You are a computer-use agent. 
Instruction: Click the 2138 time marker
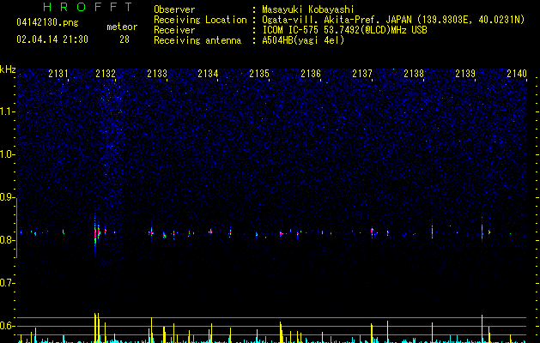tap(414, 74)
